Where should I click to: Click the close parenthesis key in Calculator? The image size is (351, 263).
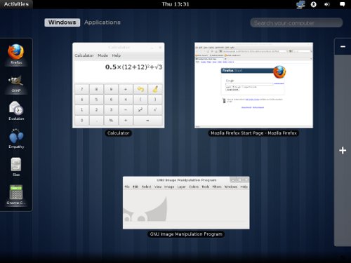(155, 100)
